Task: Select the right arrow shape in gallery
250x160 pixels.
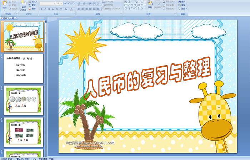Action: tap(139, 5)
